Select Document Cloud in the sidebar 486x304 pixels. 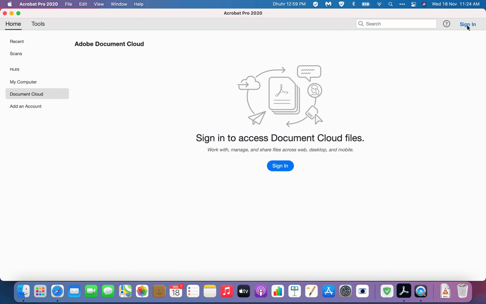(x=37, y=94)
